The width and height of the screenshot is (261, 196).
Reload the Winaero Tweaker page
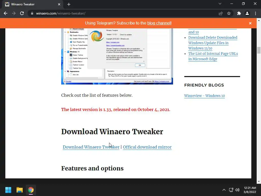[x=22, y=13]
